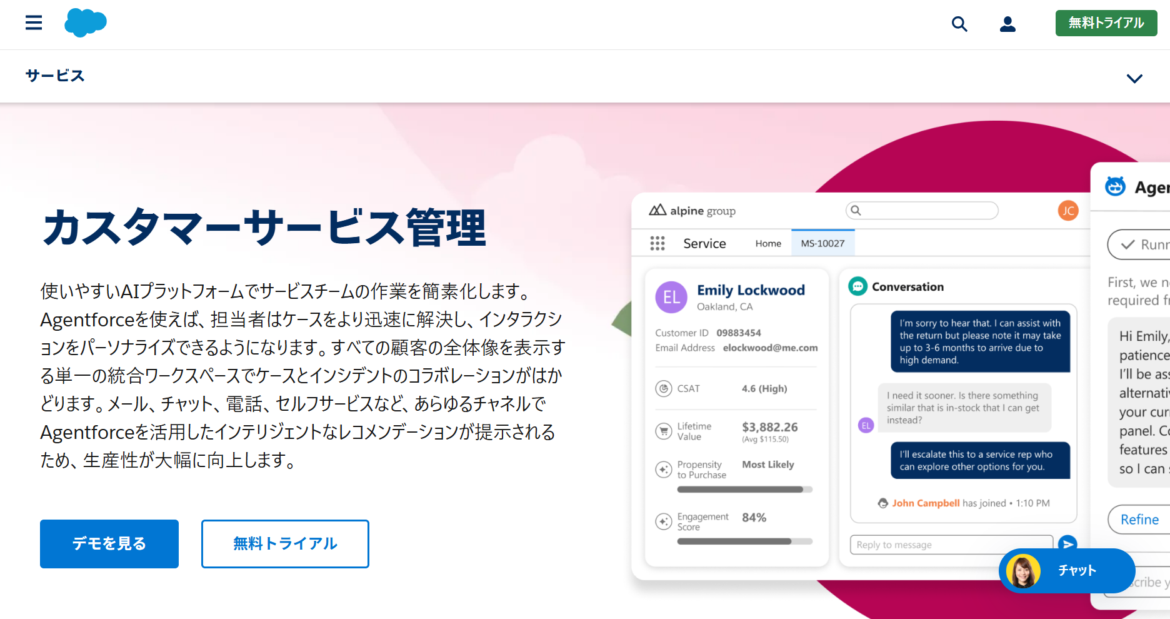Click the EL purple profile avatar
1170x619 pixels.
pos(671,297)
